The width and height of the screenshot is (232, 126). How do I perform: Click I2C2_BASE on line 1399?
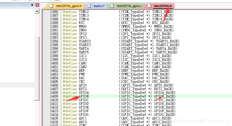(x=161, y=60)
